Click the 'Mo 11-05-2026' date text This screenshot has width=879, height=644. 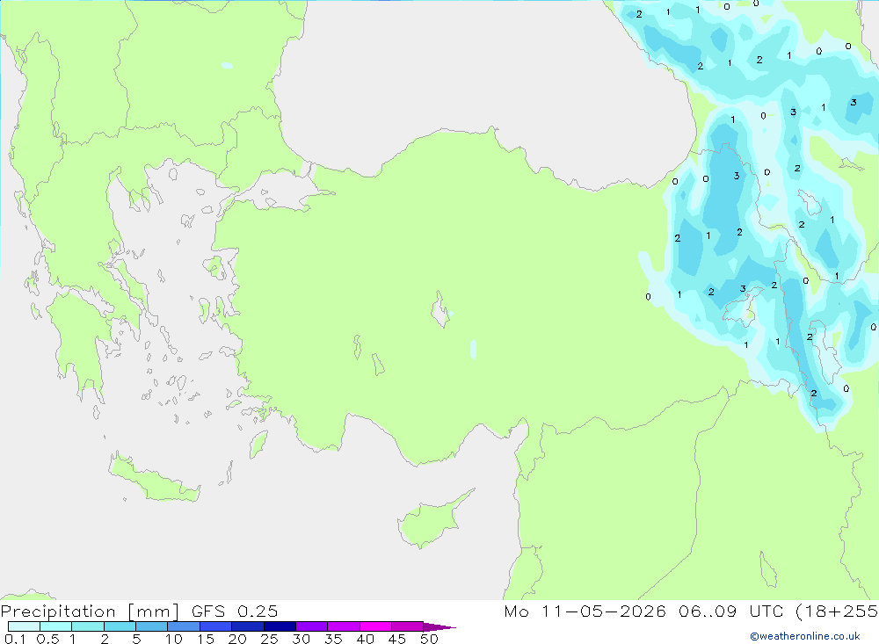pos(585,611)
